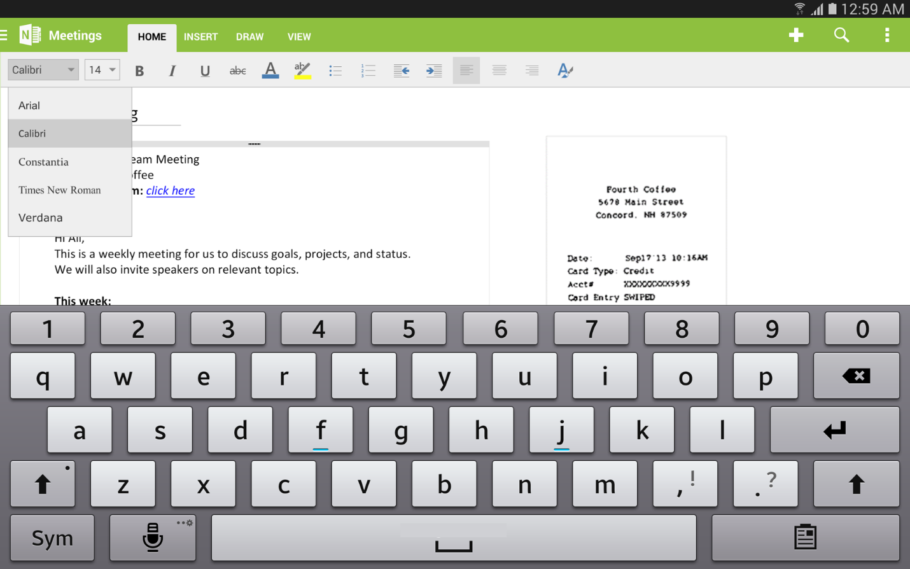Choose Verdana in the font dropdown
910x569 pixels.
pyautogui.click(x=40, y=217)
